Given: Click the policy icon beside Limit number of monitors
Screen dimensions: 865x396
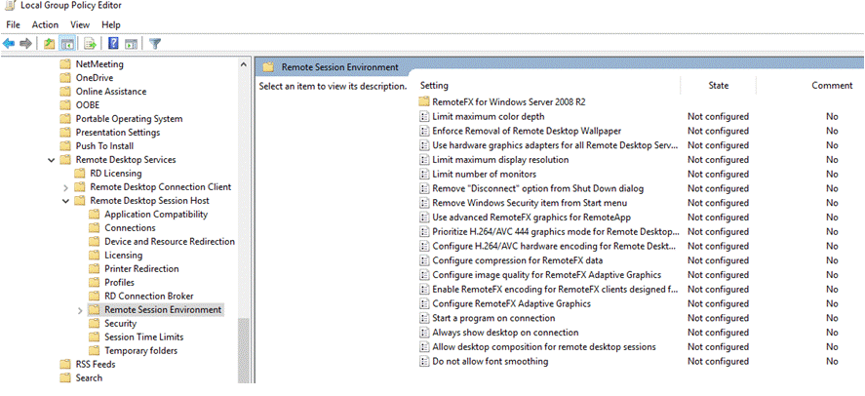Looking at the screenshot, I should click(x=423, y=175).
